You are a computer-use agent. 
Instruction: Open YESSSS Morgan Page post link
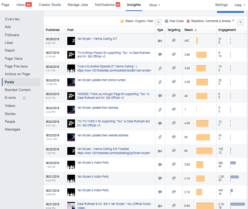(x=113, y=96)
